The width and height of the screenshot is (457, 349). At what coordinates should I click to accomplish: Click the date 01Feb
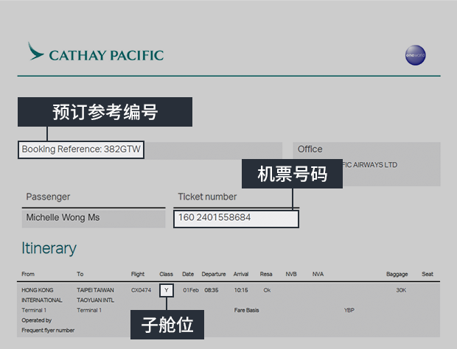pyautogui.click(x=191, y=290)
